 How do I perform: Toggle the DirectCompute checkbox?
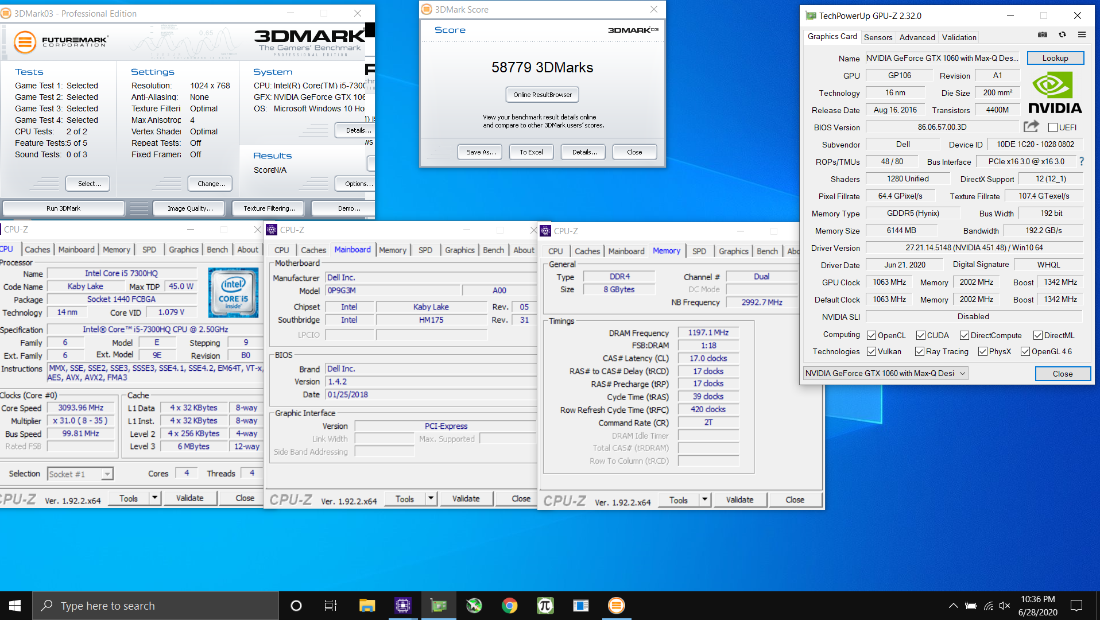[x=965, y=335]
